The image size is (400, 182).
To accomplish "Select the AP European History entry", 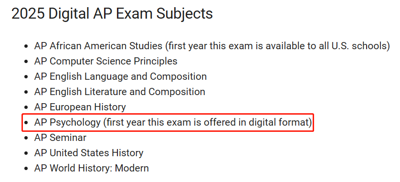I will click(80, 107).
